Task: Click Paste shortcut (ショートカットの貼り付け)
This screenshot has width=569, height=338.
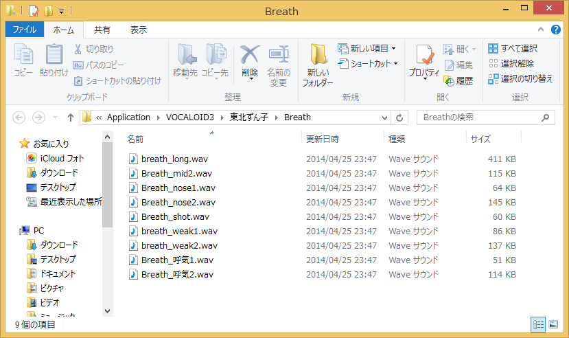Action: (117, 80)
